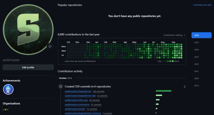Click the Popular repositories heading
The width and height of the screenshot is (214, 115).
tap(70, 5)
